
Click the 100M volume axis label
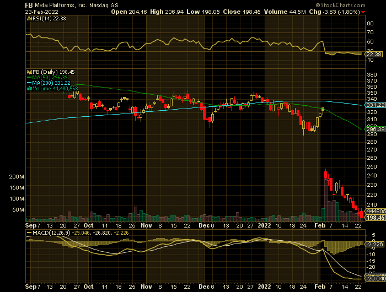[17, 199]
